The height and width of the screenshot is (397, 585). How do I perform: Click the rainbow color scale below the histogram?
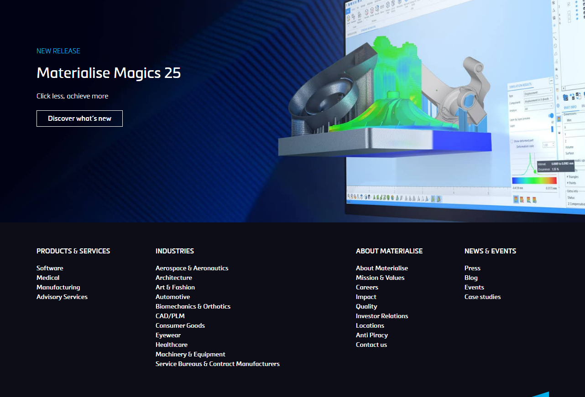pos(534,180)
